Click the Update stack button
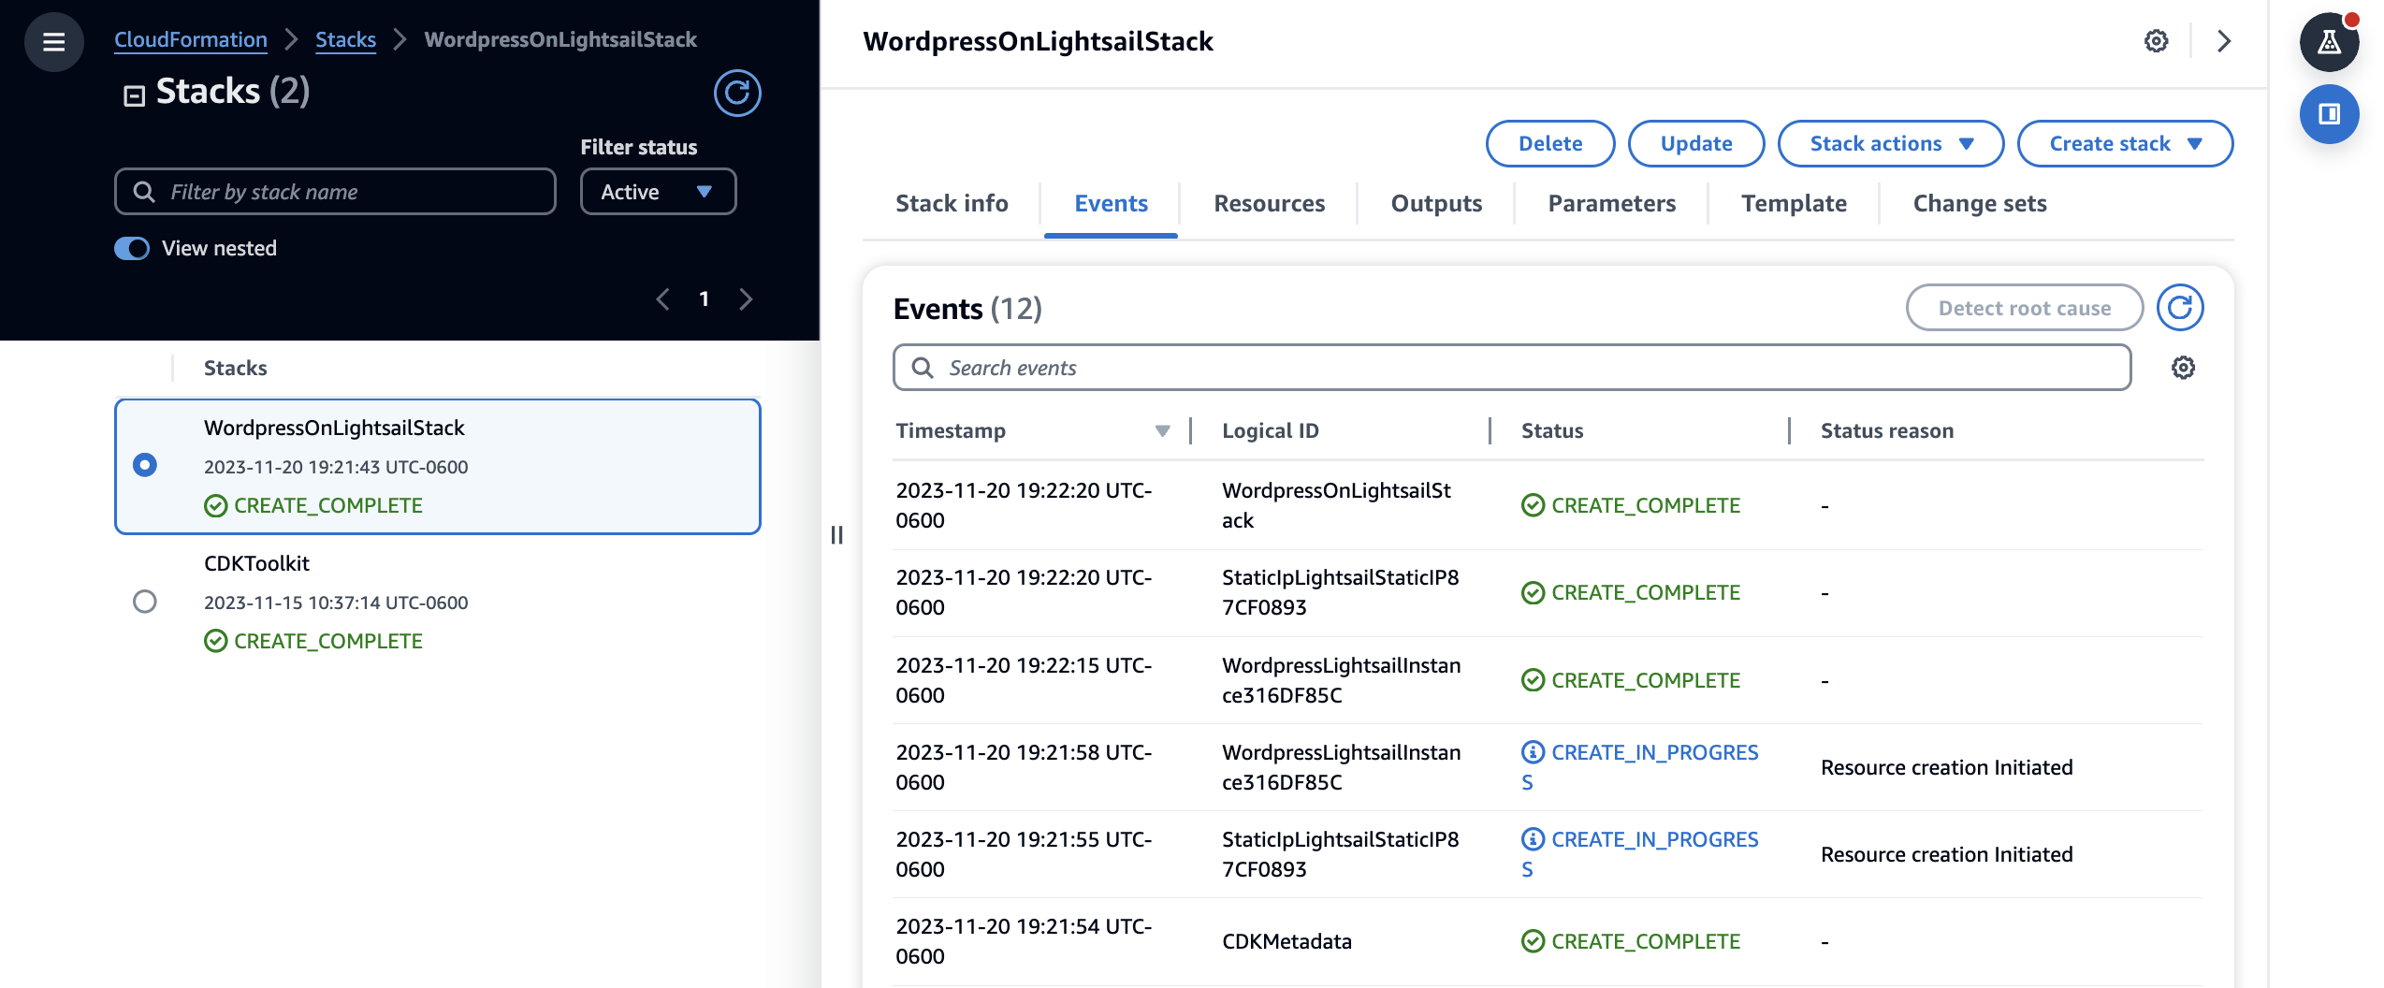Viewport: 2384px width, 988px height. pos(1695,143)
